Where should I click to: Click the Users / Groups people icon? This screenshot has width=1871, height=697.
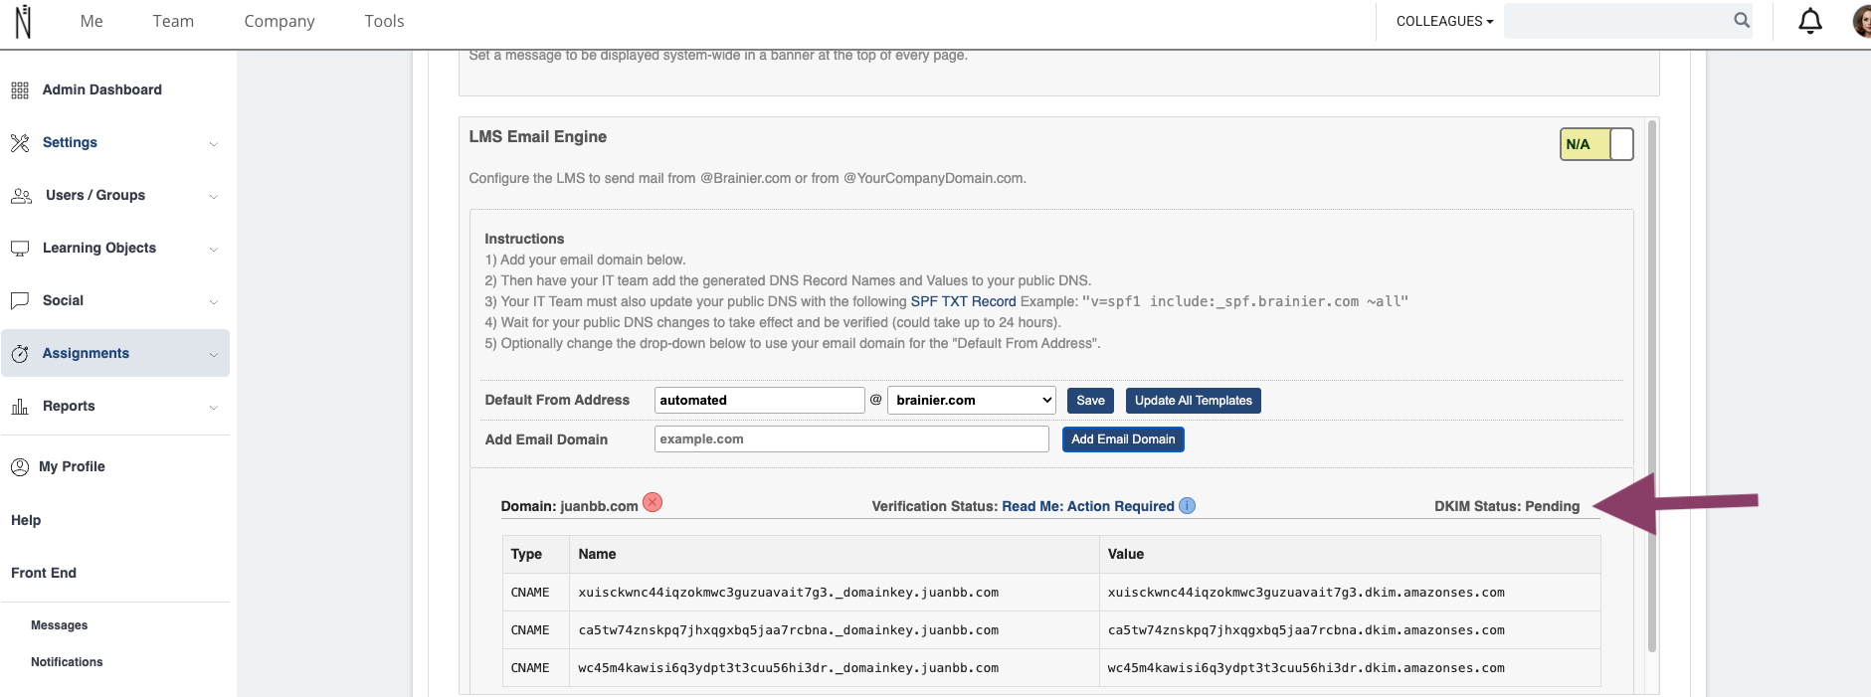[x=21, y=196]
